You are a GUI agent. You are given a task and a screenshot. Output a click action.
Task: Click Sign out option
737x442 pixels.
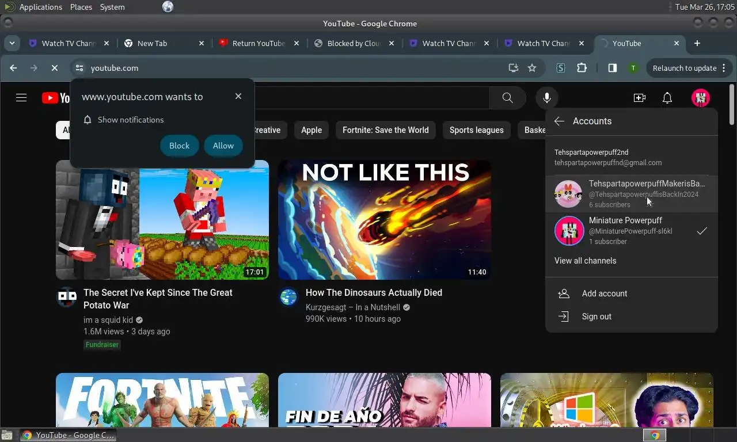[x=632, y=317]
